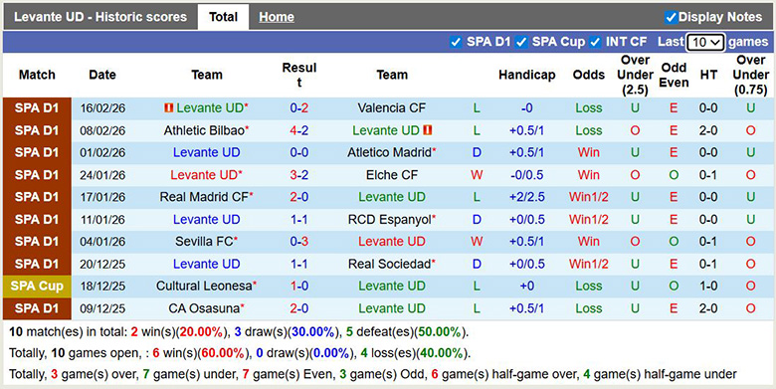Click Win1/2 odds in Real Madrid row
This screenshot has width=776, height=389.
point(588,197)
